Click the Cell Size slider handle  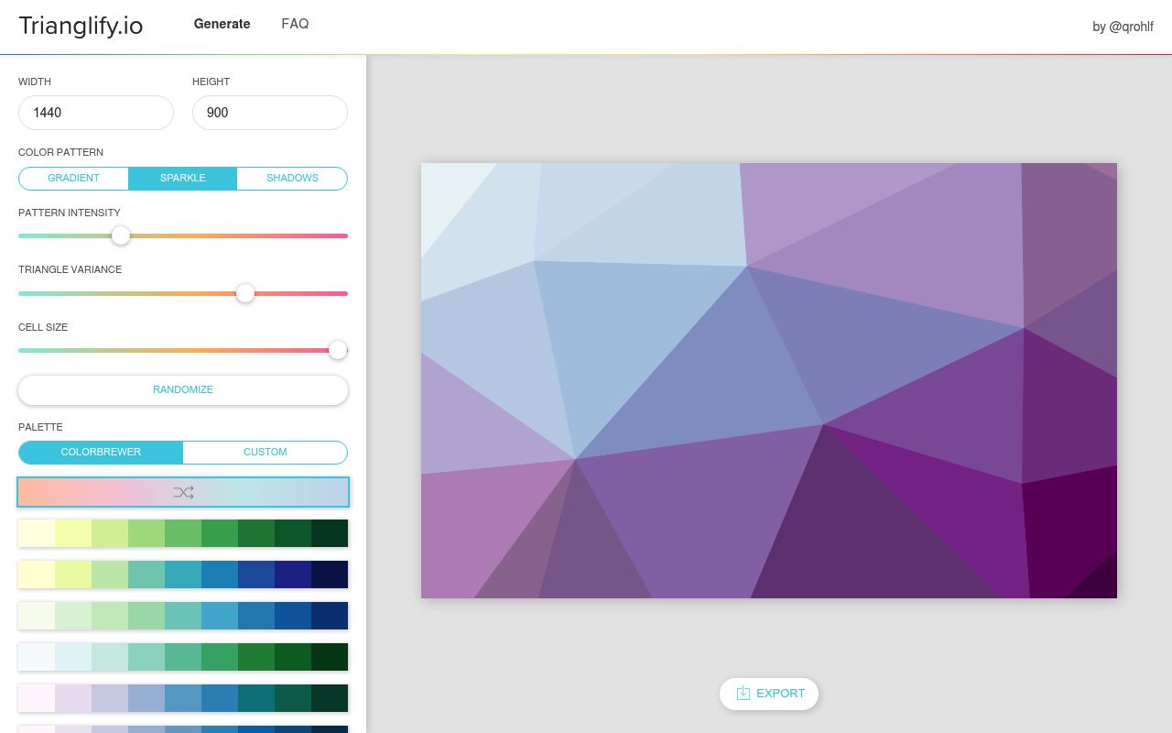pyautogui.click(x=338, y=350)
